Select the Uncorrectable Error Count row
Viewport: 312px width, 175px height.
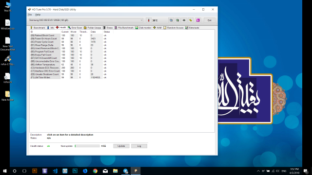coord(69,61)
